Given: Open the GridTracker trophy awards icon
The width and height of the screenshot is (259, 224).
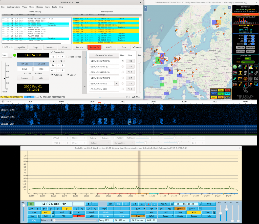Looking at the screenshot, I should tap(240, 73).
